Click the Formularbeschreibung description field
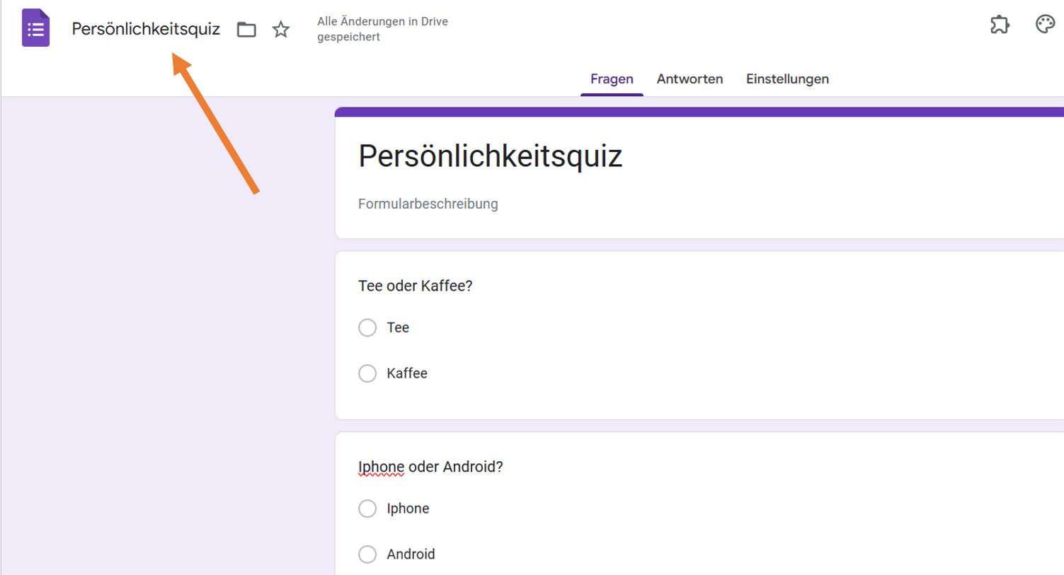Image resolution: width=1064 pixels, height=575 pixels. [428, 204]
